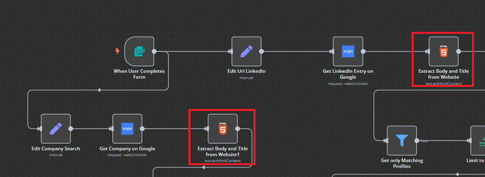The width and height of the screenshot is (485, 177).
Task: Click output connector of Get LinkedIn Entry node
Action: [363, 51]
